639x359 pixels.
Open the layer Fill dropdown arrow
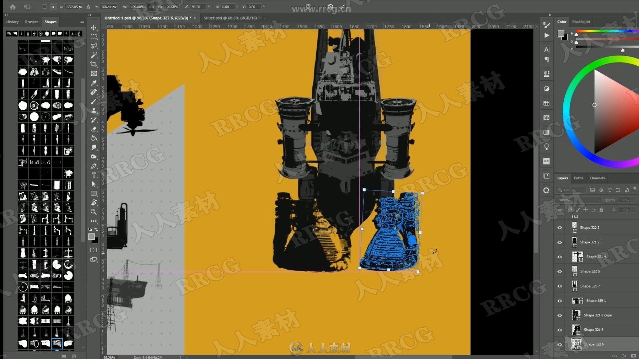tap(633, 210)
